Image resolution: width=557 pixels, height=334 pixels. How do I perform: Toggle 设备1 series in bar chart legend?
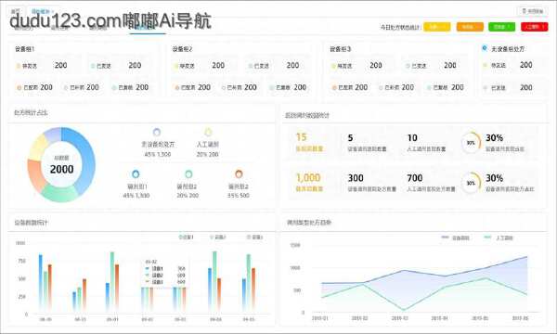(x=186, y=238)
